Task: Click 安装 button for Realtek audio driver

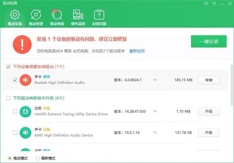Action: coord(209,80)
